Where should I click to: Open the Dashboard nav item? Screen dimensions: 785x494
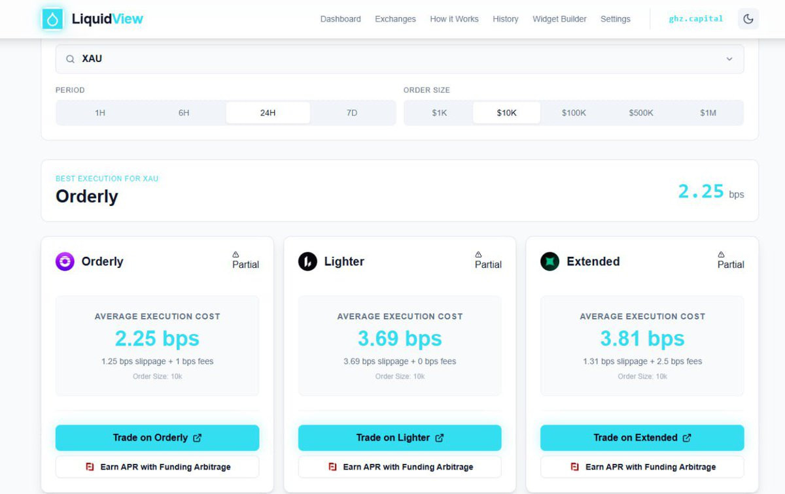point(340,19)
